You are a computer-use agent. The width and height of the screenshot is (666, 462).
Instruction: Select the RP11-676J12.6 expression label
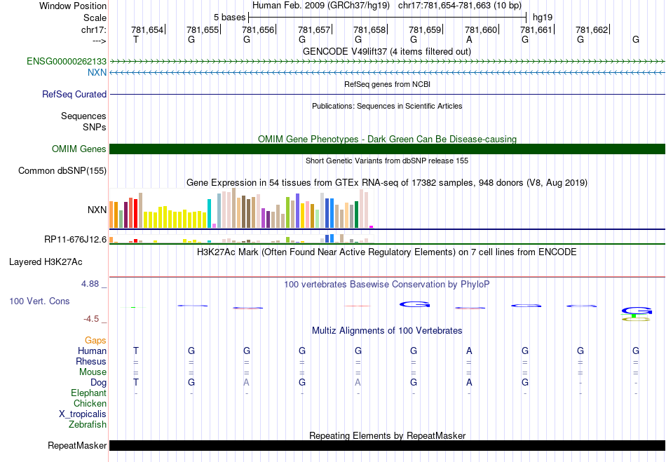click(x=75, y=239)
